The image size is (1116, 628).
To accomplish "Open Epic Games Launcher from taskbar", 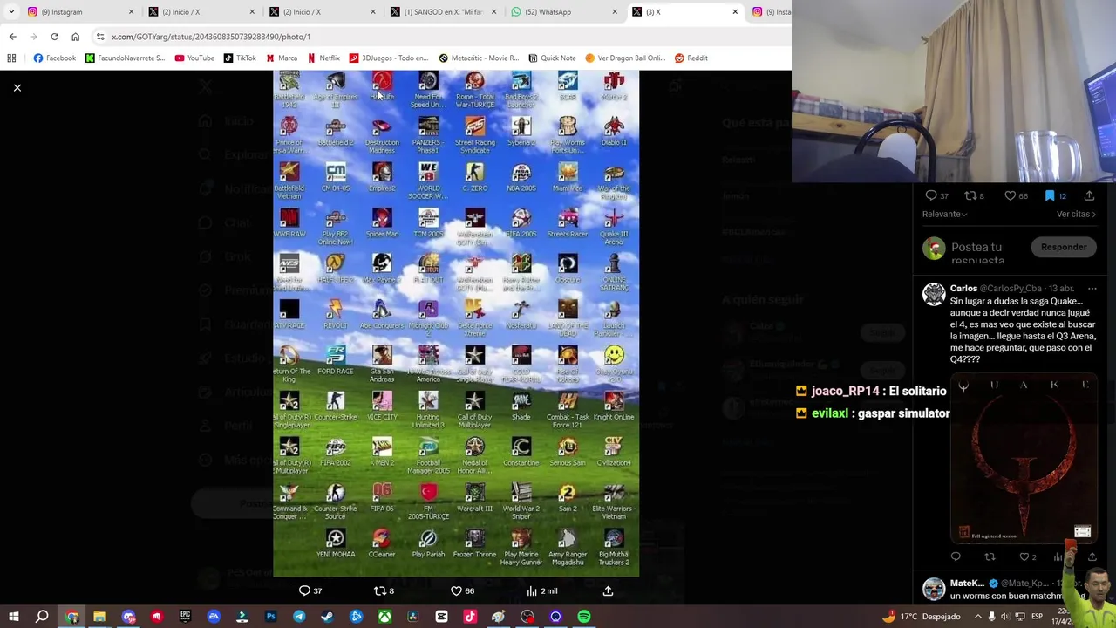I will coord(185,617).
